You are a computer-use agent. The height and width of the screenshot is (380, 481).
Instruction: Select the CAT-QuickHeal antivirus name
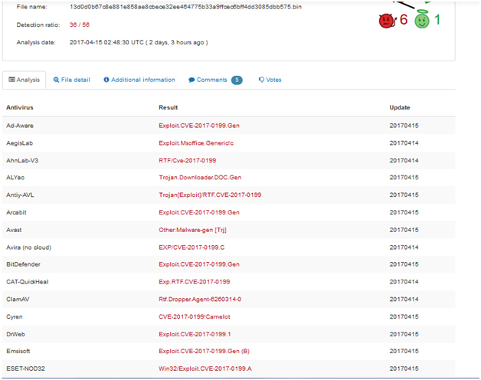(x=28, y=282)
